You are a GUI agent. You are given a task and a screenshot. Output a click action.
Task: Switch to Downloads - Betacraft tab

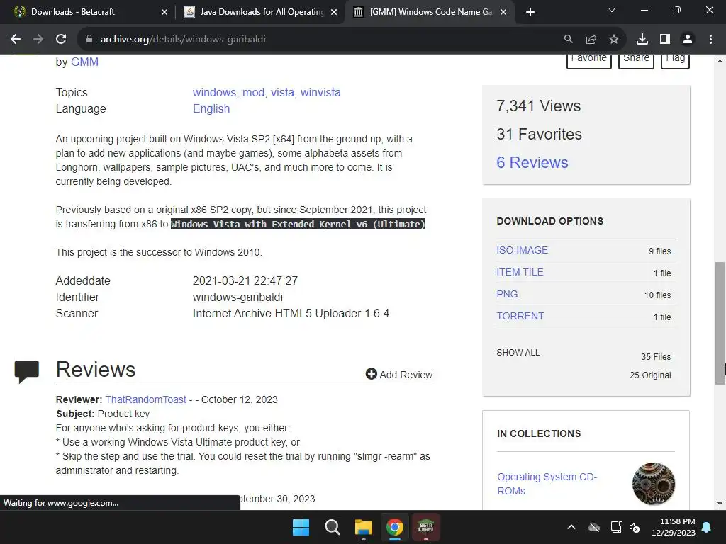click(88, 12)
